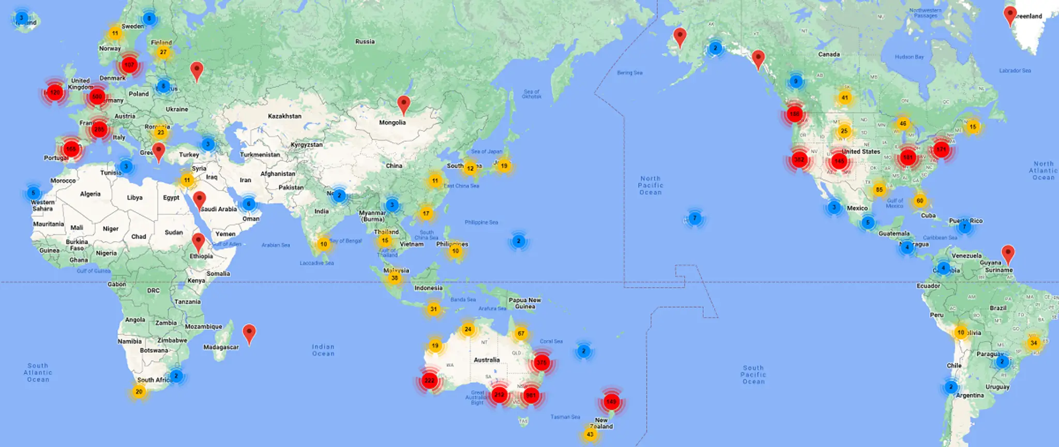Open the red pin over Ethiopia
The height and width of the screenshot is (447, 1059).
198,242
